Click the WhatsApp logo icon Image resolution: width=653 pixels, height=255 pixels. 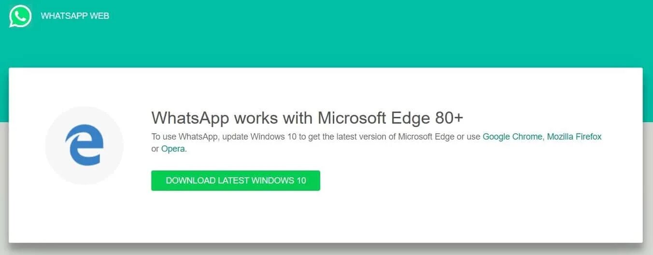[20, 16]
